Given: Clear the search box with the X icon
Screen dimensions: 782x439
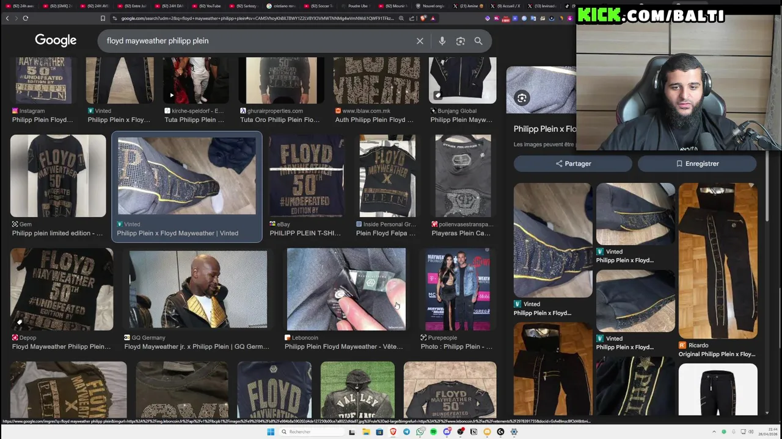Looking at the screenshot, I should click(x=420, y=41).
